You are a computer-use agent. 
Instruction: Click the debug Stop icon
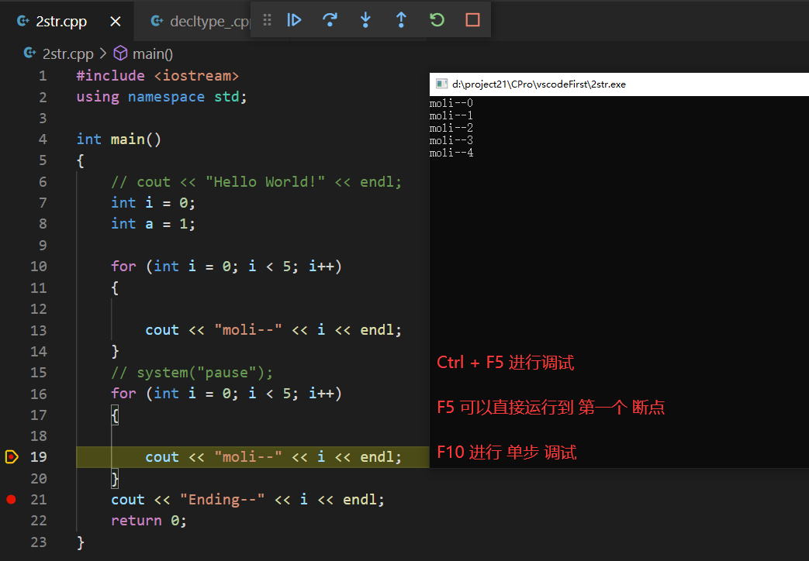point(472,20)
